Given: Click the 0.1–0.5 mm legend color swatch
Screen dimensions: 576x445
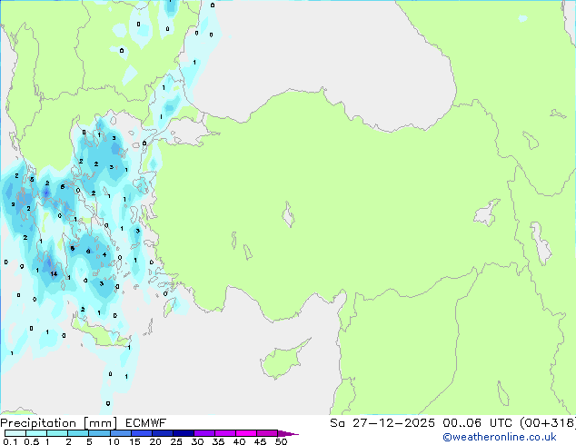Looking at the screenshot, I should click(x=15, y=433).
